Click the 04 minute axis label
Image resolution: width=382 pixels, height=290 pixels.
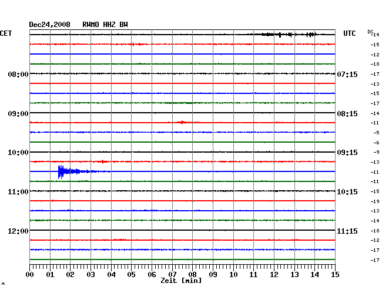pos(111,274)
